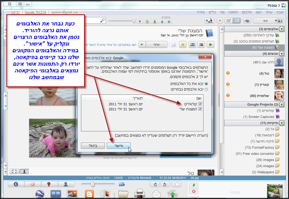The width and height of the screenshot is (289, 199).
Task: Toggle the show faces view button
Action: (24, 172)
